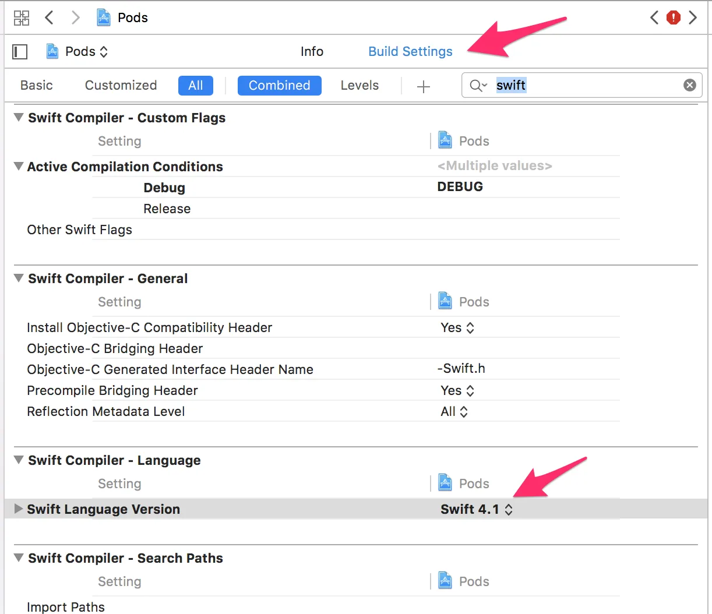Select Precompile Bridging Header setting name

point(112,390)
